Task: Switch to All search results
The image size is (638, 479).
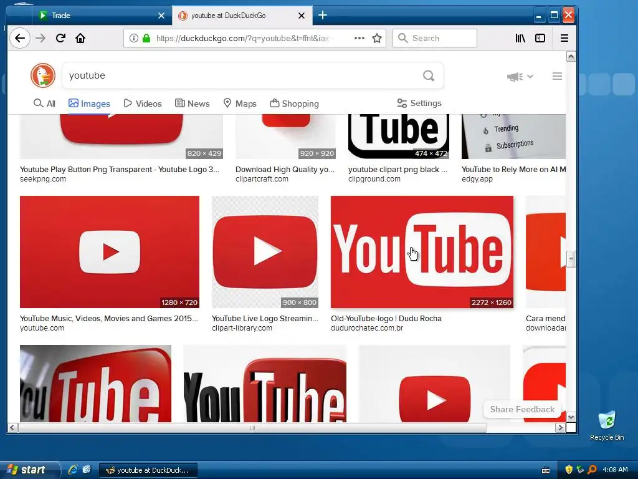Action: (x=44, y=104)
